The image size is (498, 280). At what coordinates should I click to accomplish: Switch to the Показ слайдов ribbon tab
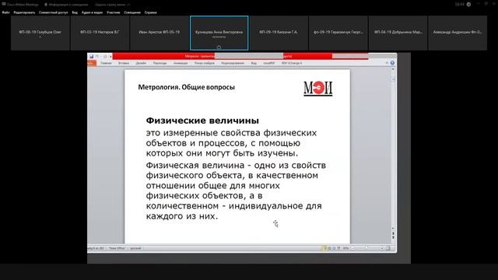click(x=204, y=63)
